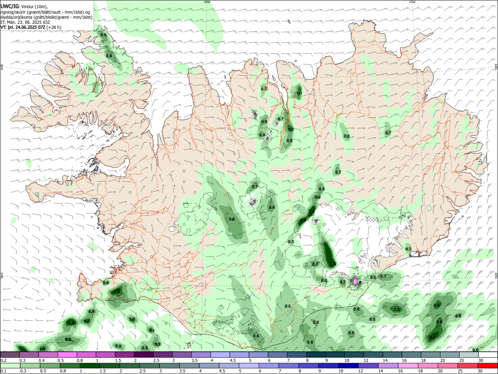Click the '0.1' tick label in the legend
This screenshot has height=374, width=498.
point(3,371)
